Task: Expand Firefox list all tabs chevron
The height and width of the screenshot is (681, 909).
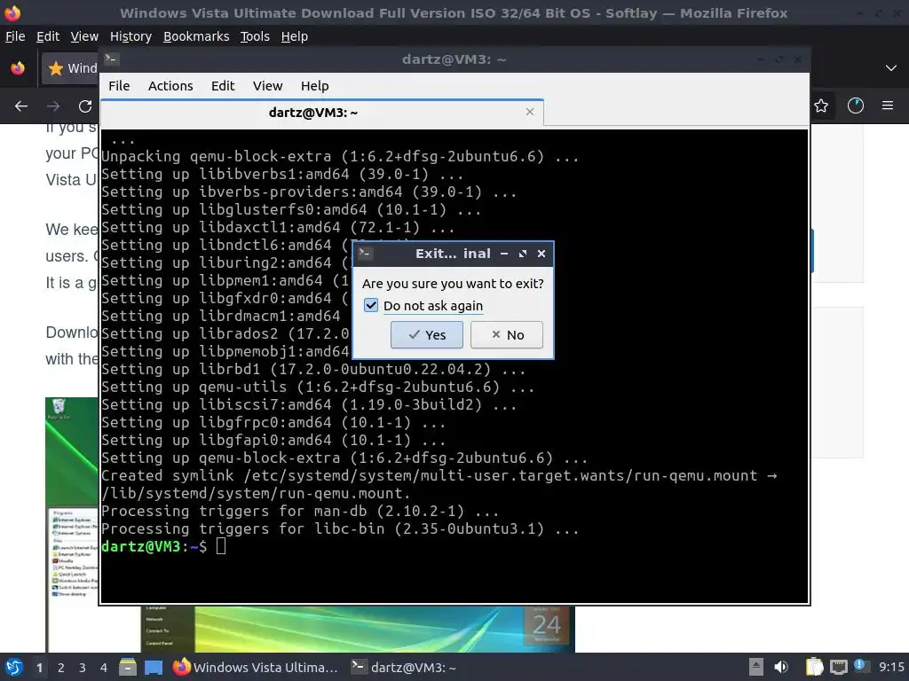Action: 891,67
